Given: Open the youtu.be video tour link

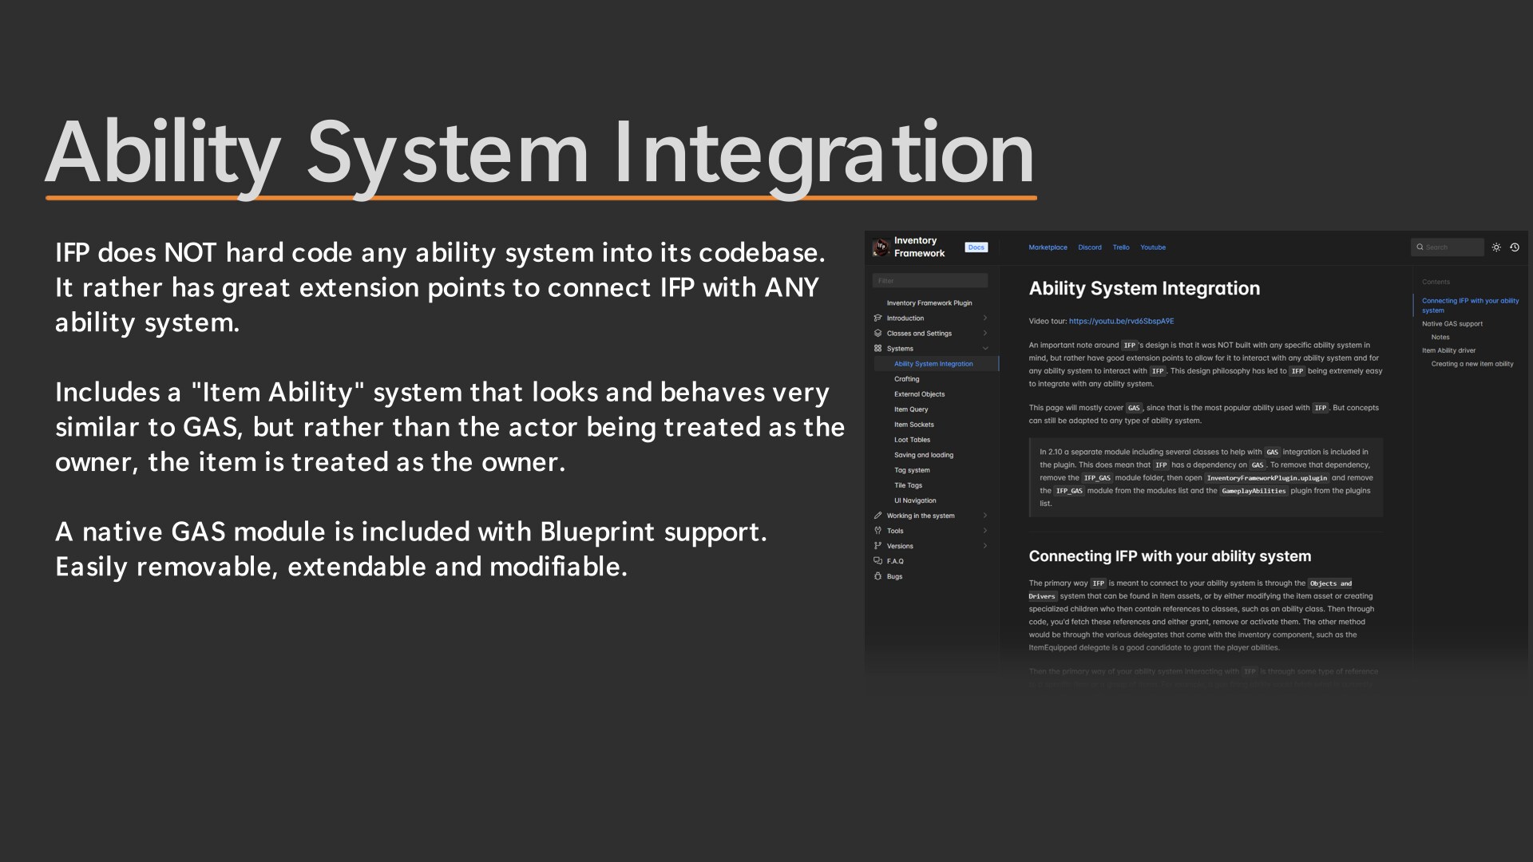Looking at the screenshot, I should click(x=1121, y=322).
